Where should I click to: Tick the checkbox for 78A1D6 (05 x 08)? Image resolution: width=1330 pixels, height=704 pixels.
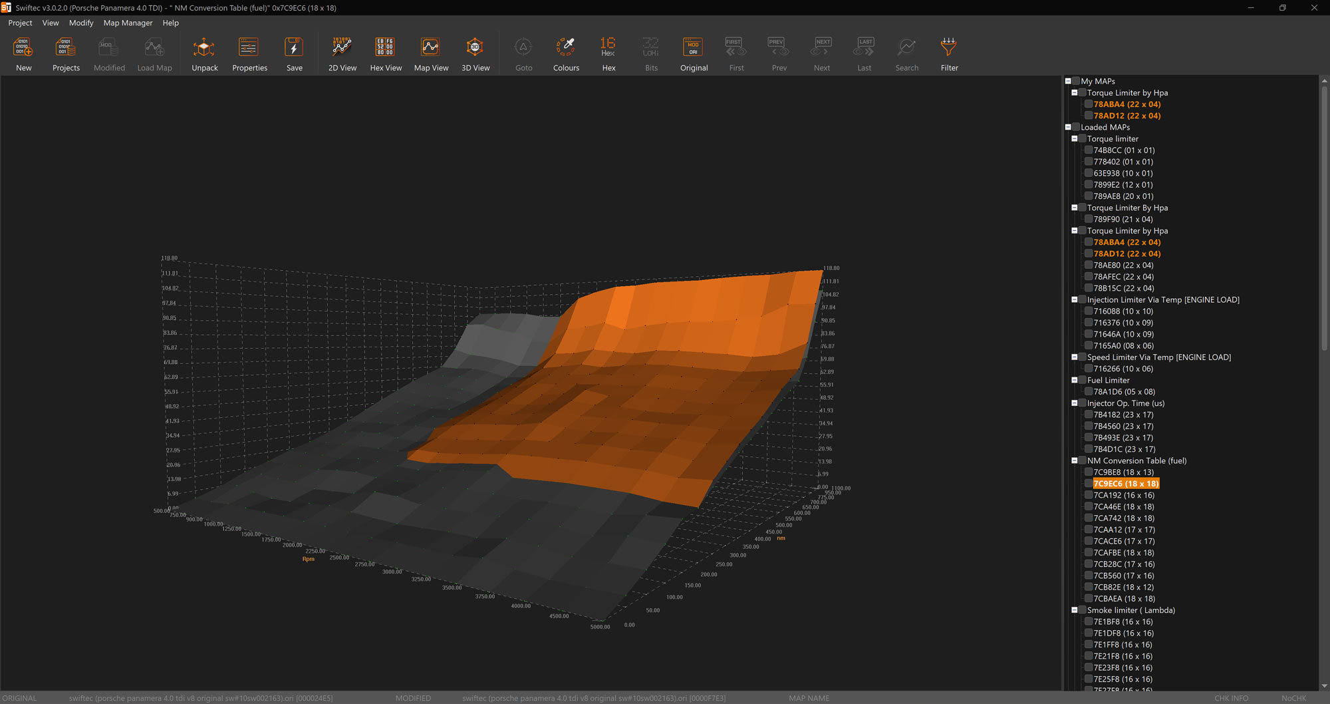tap(1089, 392)
